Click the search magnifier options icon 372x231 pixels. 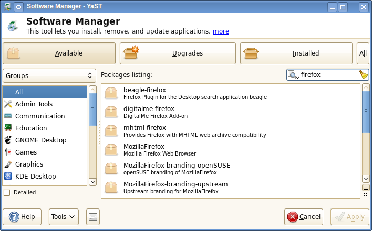pyautogui.click(x=293, y=75)
